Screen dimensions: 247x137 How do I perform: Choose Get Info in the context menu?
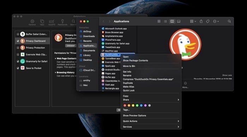click(151, 72)
